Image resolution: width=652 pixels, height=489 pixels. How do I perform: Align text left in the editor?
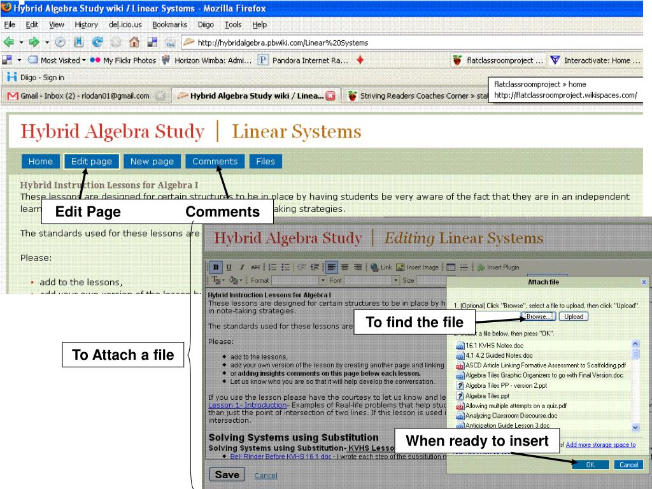[x=331, y=267]
